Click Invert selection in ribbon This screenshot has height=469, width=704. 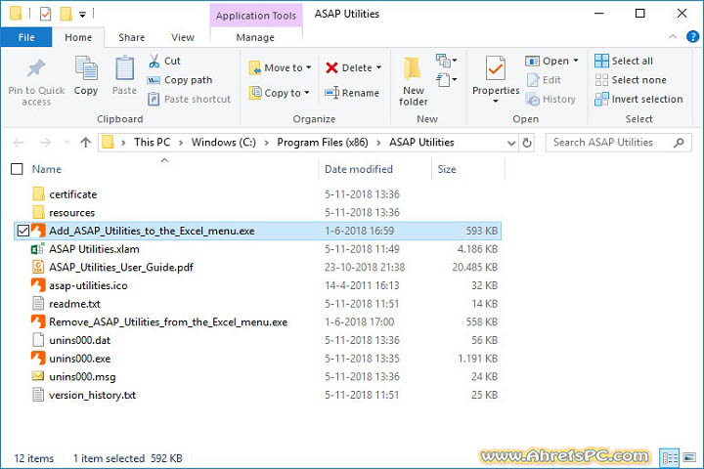coord(638,99)
